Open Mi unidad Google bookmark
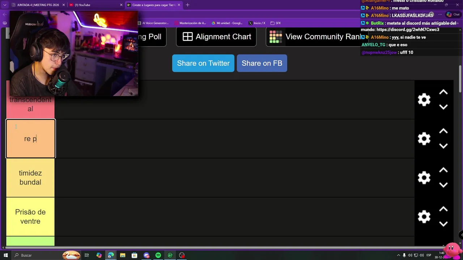Viewport: 463px width, 260px height. (227, 23)
